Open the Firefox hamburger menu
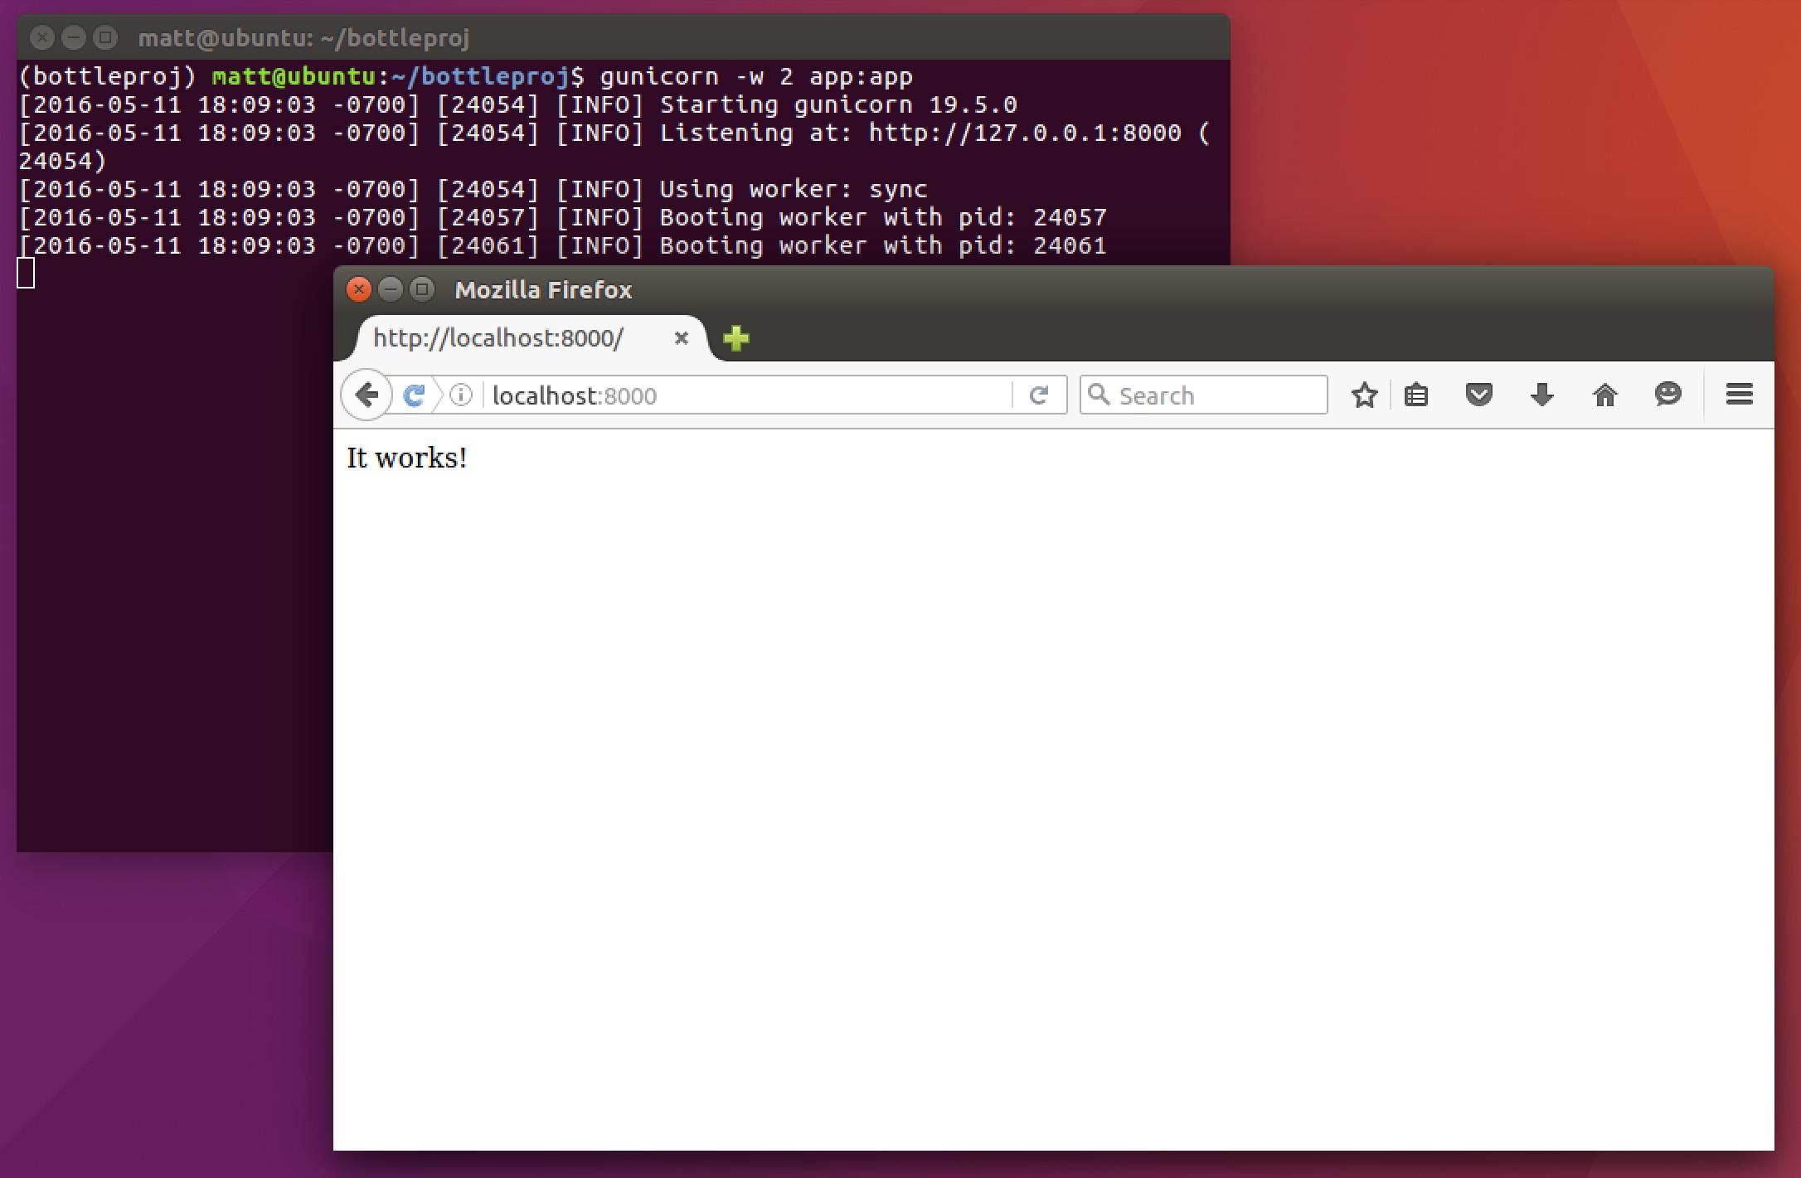 (1740, 395)
